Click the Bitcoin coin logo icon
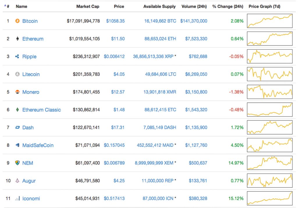 pos(17,21)
